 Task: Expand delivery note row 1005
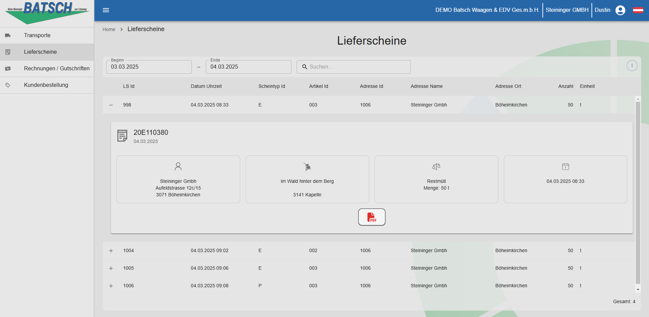pos(111,268)
